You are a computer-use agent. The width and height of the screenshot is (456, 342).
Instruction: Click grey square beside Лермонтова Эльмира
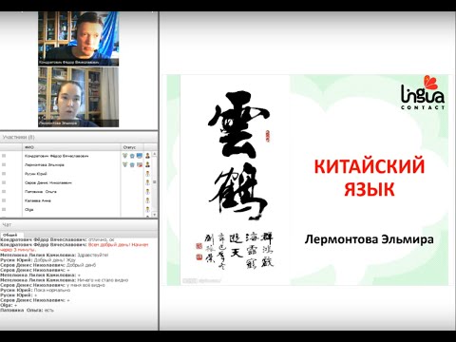click(x=4, y=164)
